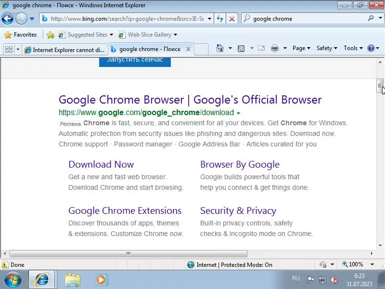Open a new blank tab
385x289 pixels.
click(x=201, y=50)
